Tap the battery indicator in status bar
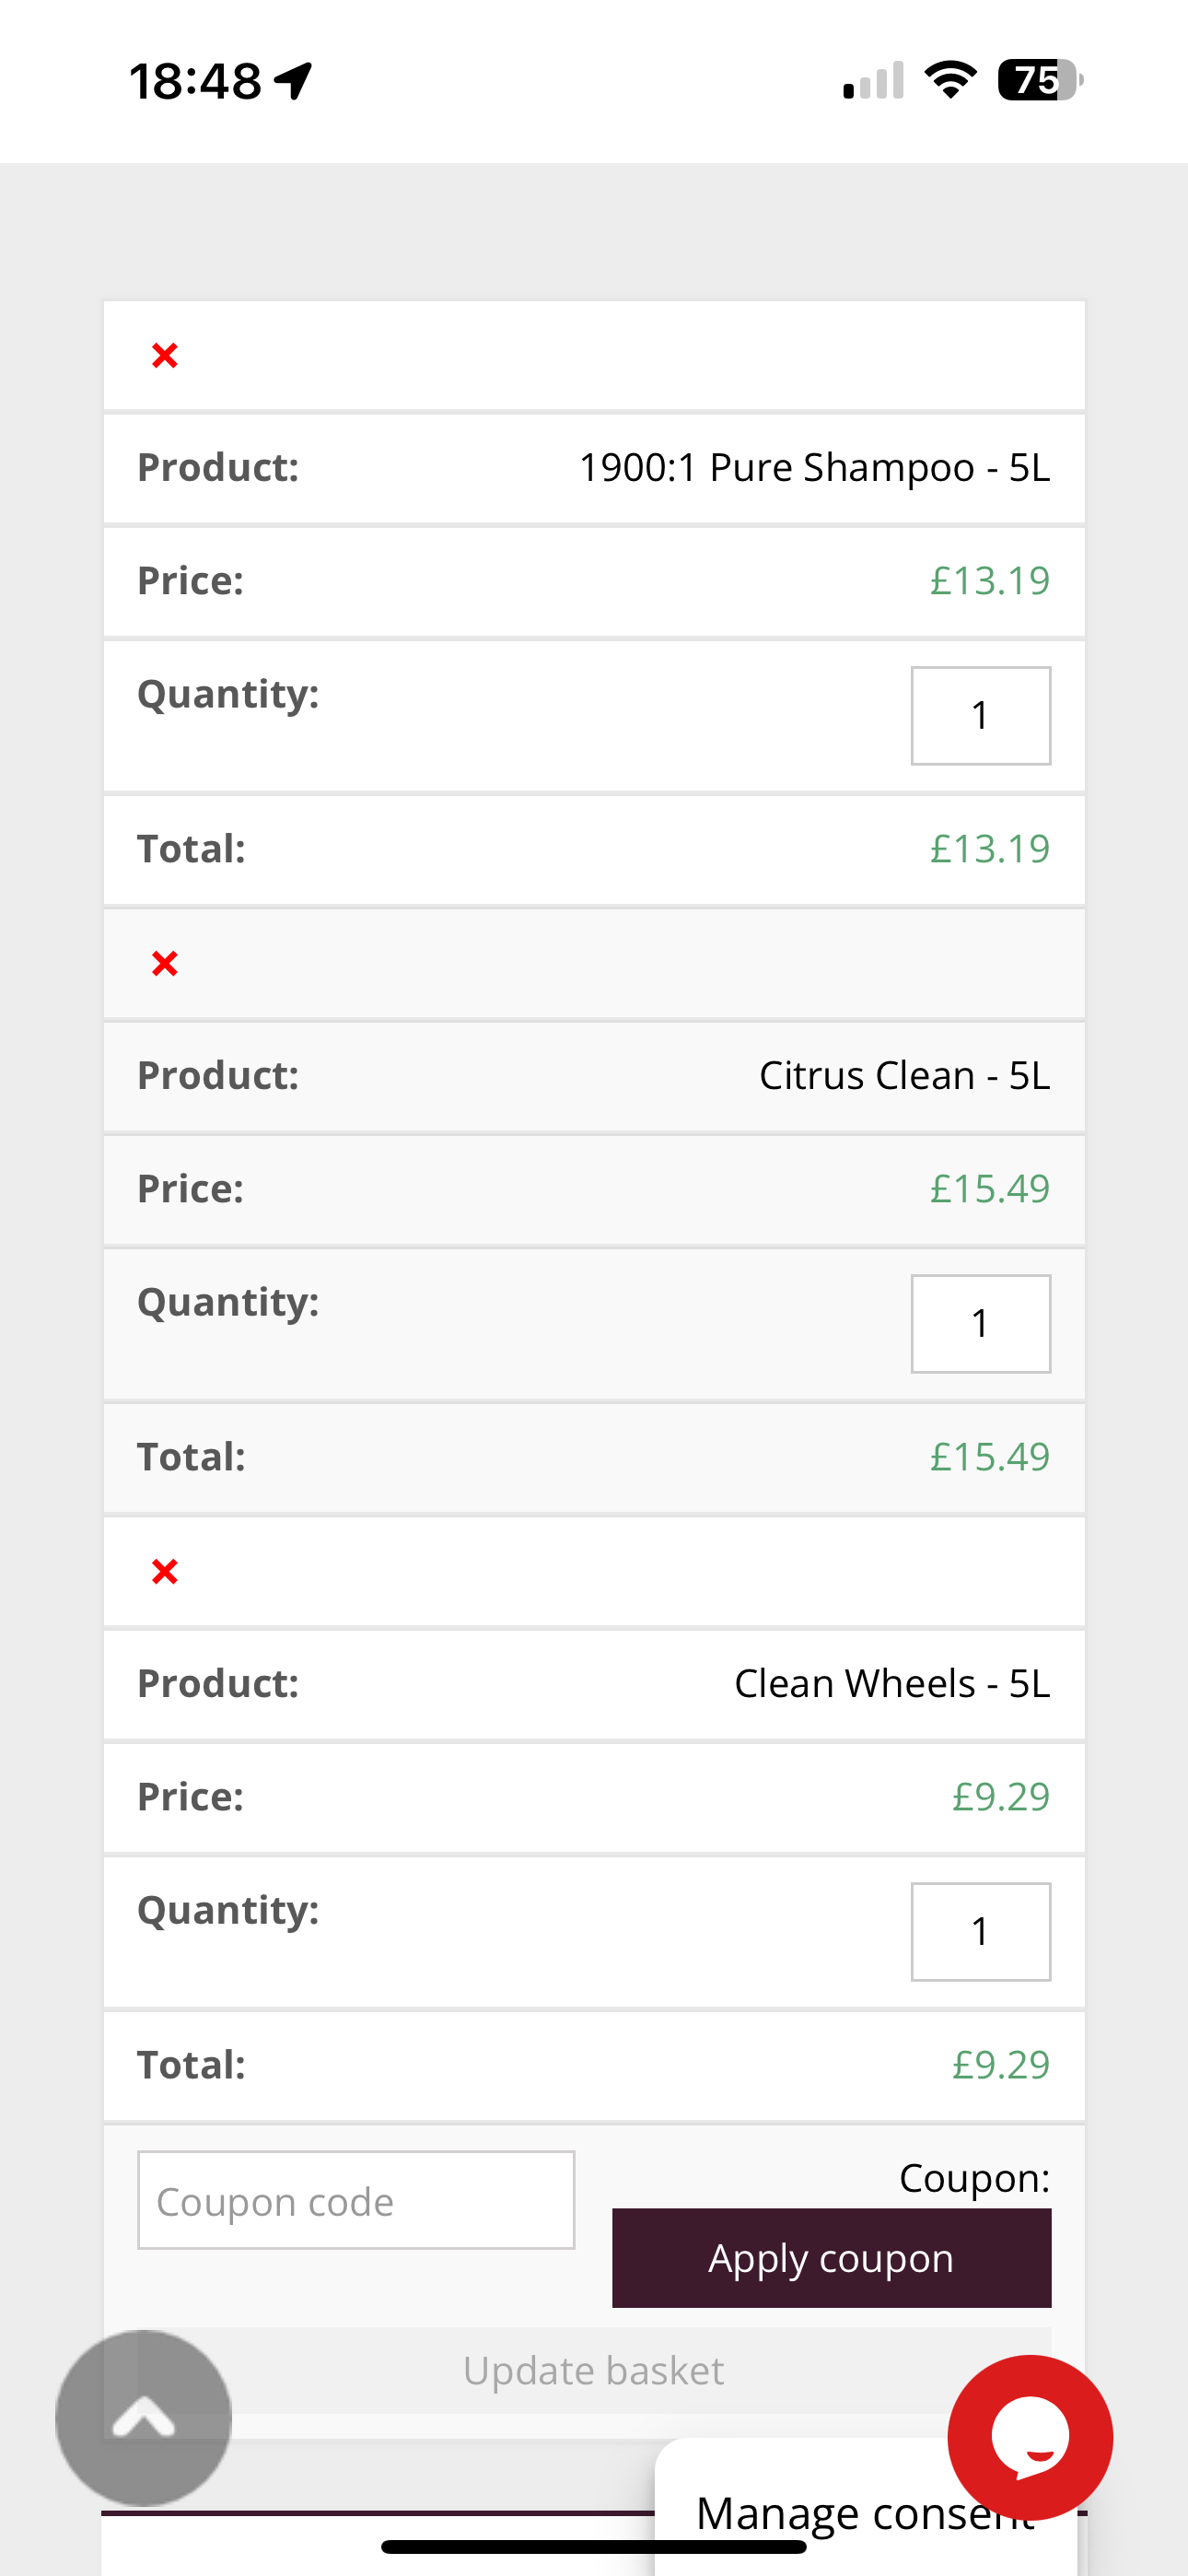 point(1040,80)
